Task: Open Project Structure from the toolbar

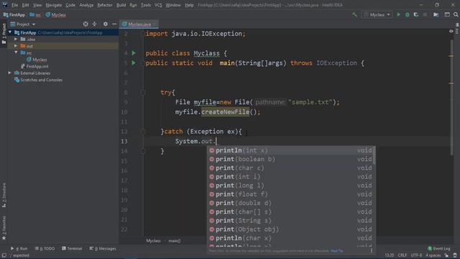Action: click(x=436, y=14)
